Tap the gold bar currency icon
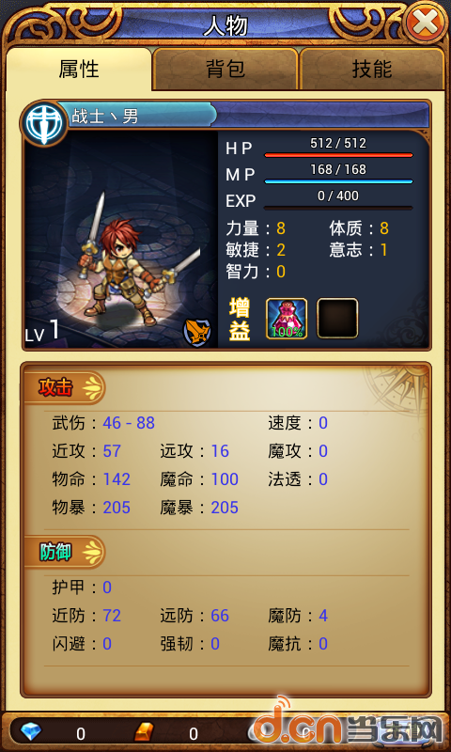451x752 pixels. (144, 732)
